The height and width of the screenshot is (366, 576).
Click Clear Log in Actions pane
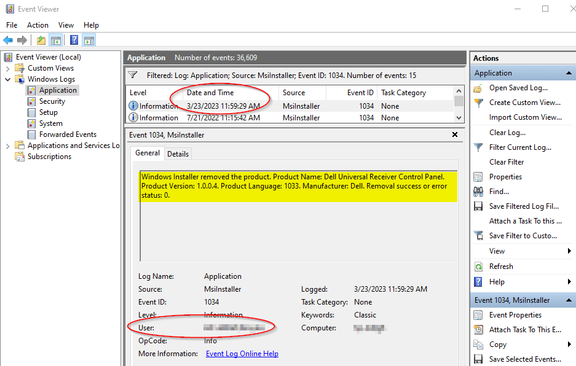click(507, 133)
